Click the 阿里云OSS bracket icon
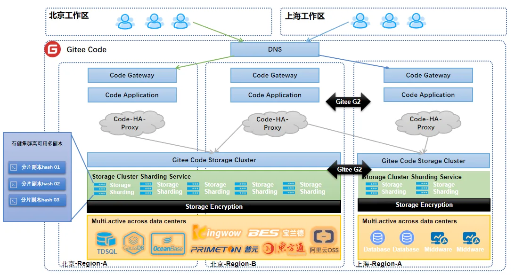 tap(324, 236)
